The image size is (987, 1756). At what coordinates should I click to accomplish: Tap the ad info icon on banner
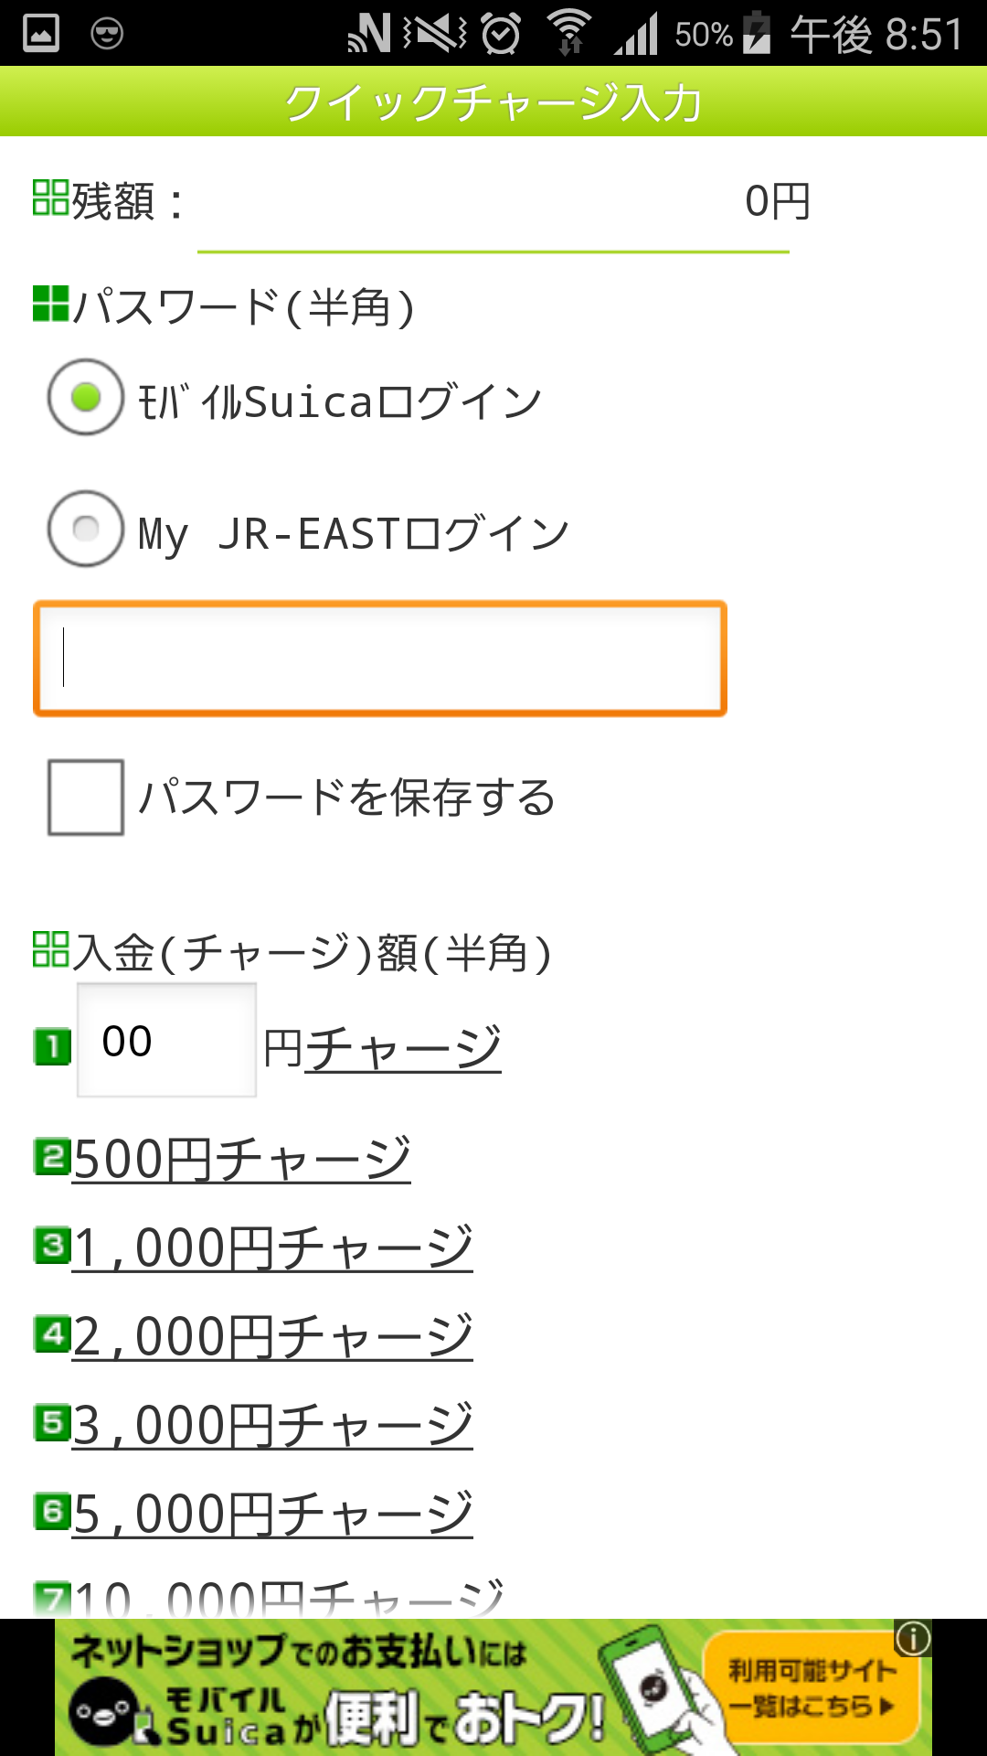coord(913,1638)
